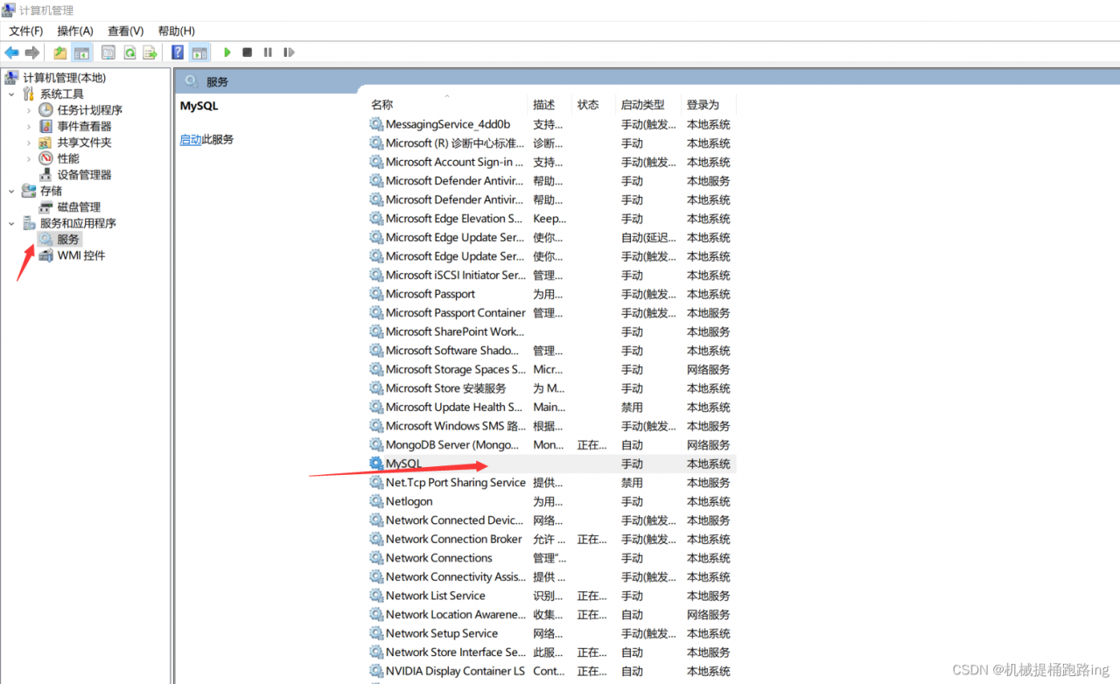1120x684 pixels.
Task: Expand the 共享文件夹 branch arrow
Action: (x=29, y=143)
